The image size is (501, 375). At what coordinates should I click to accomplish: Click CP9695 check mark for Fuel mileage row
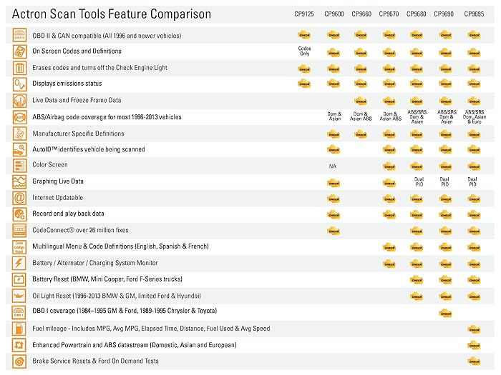[473, 329]
